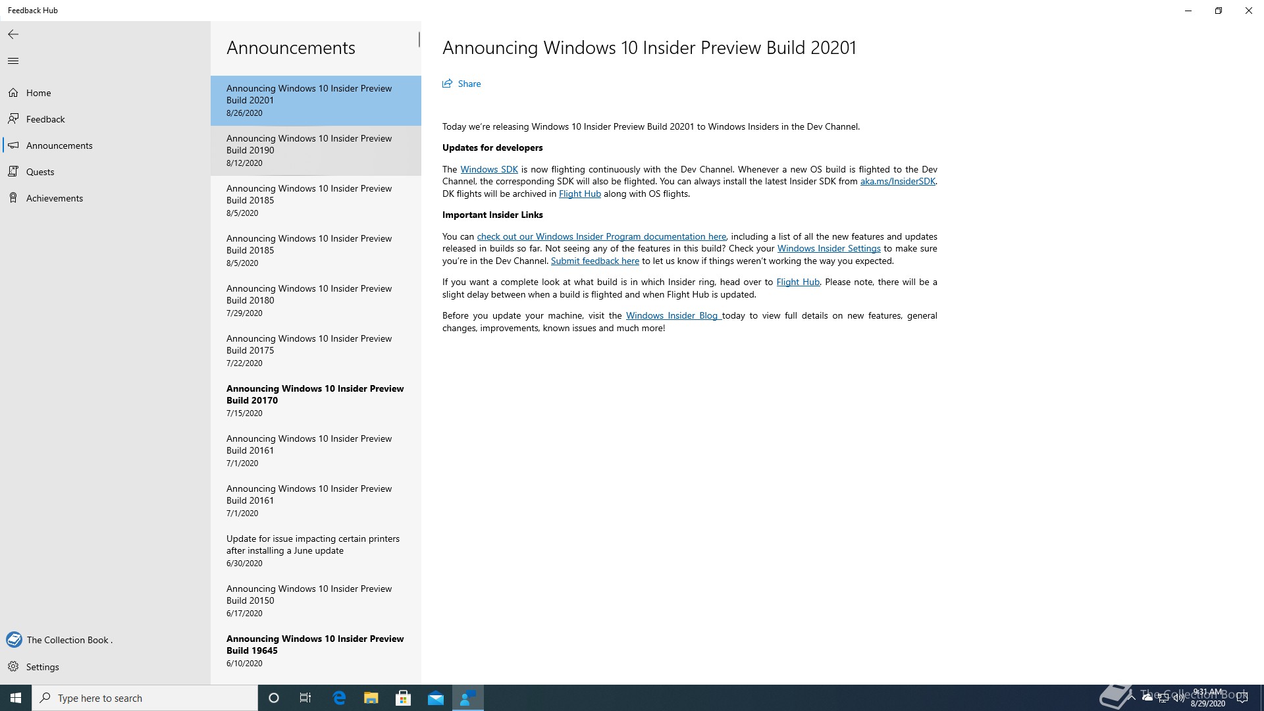
Task: Click the Achievements badge icon
Action: (x=13, y=198)
